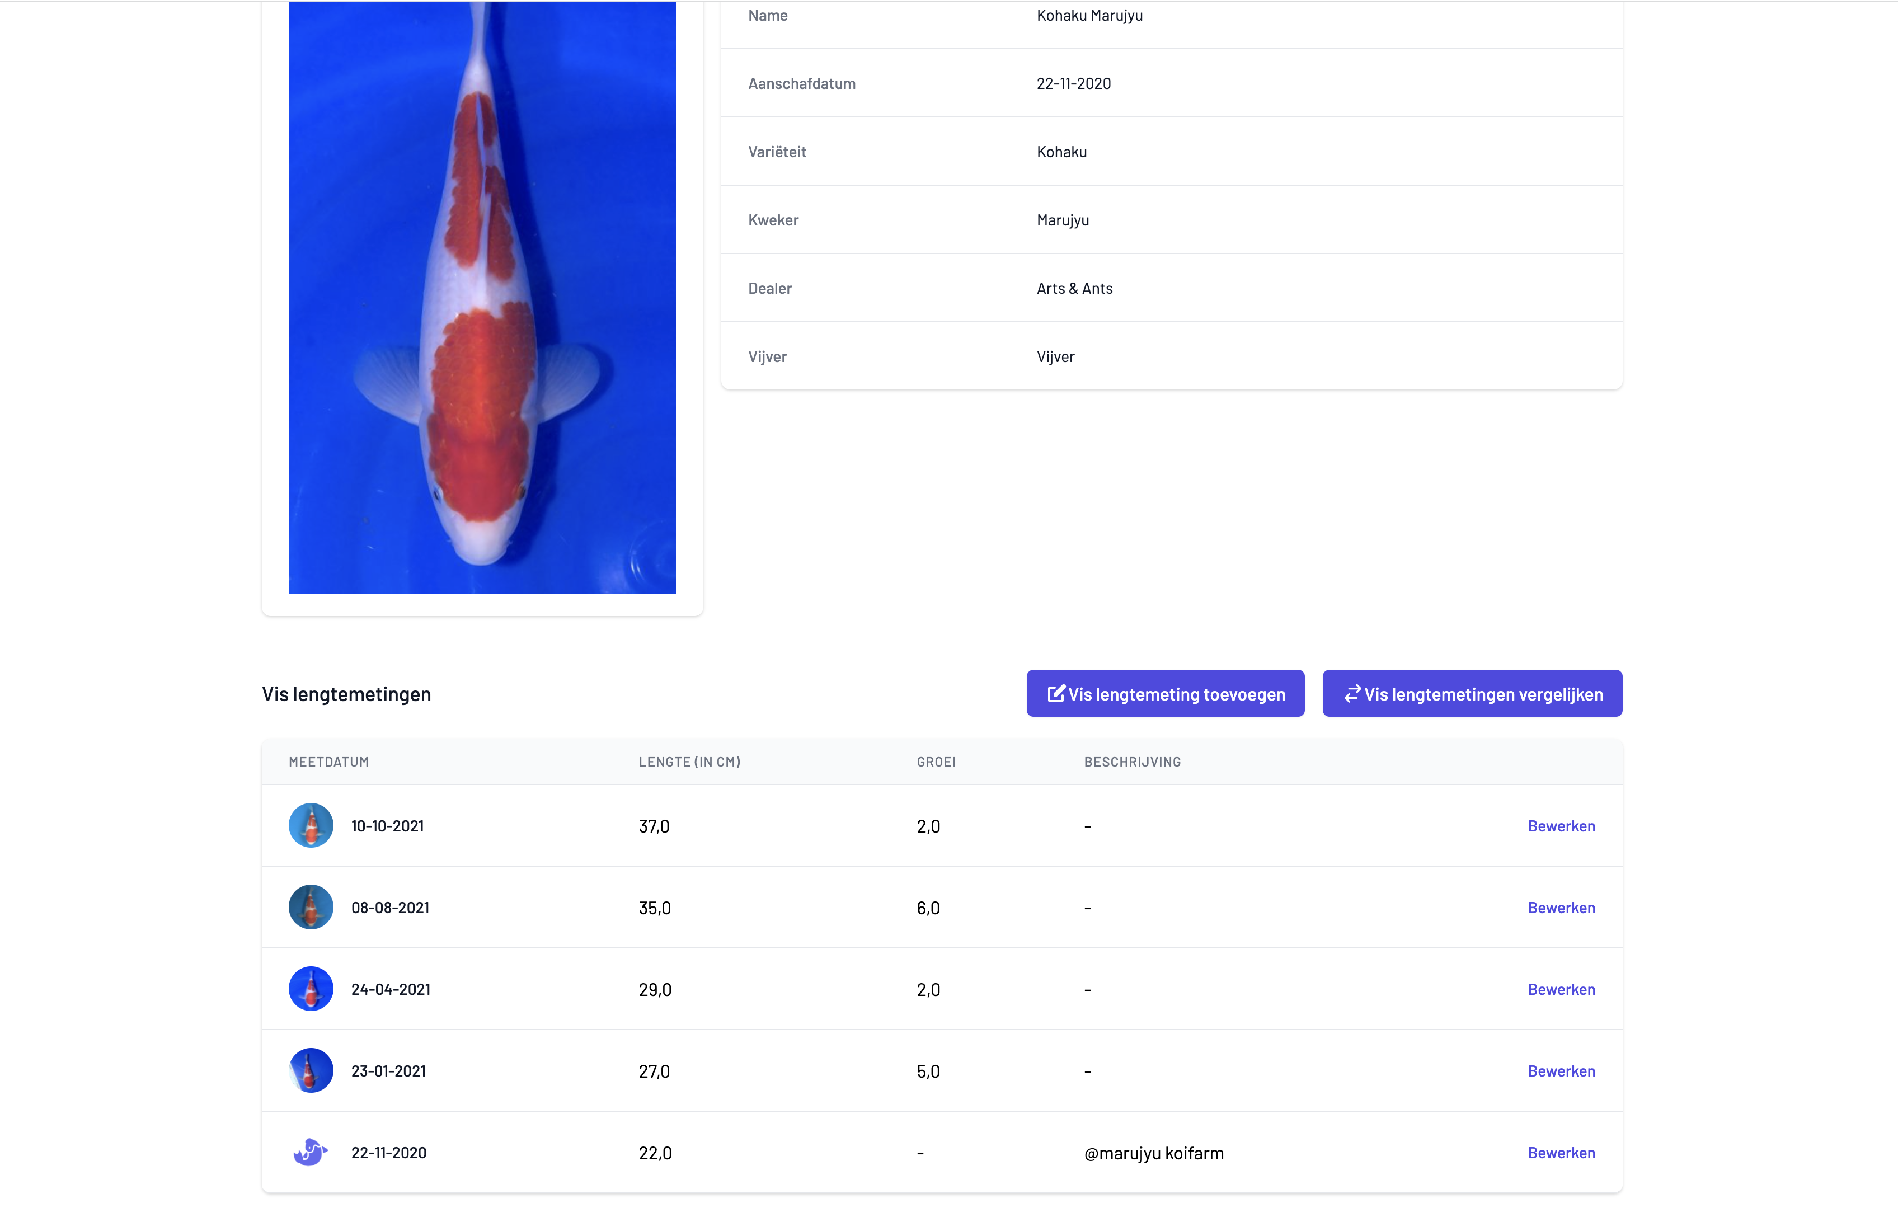Click the length value 35,0

pos(655,909)
